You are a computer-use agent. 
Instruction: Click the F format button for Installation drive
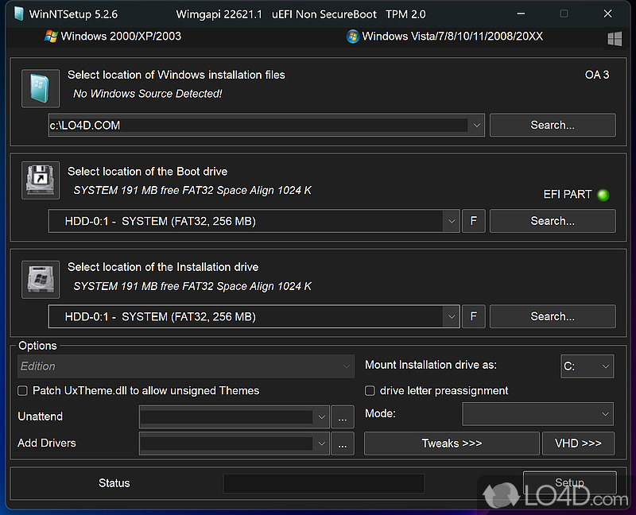[x=473, y=316]
